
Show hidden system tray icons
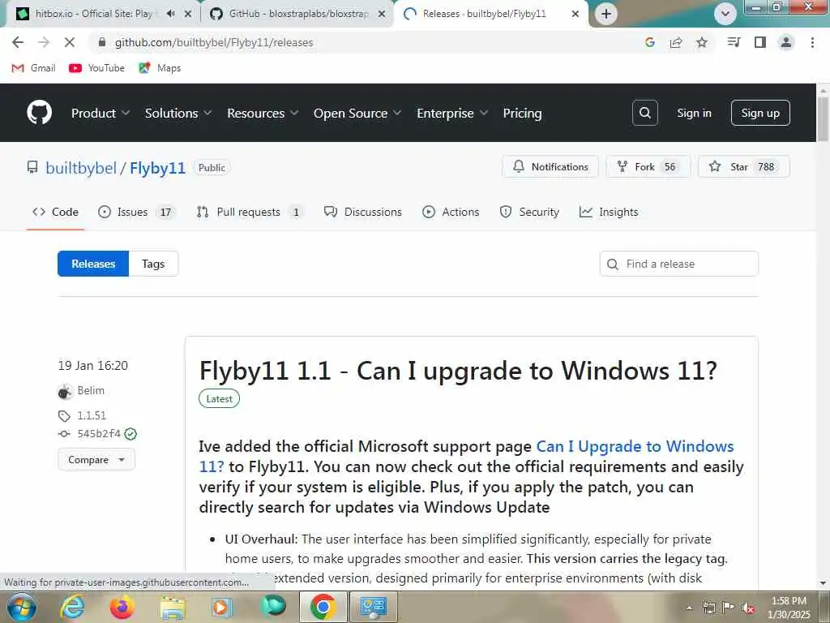point(689,608)
